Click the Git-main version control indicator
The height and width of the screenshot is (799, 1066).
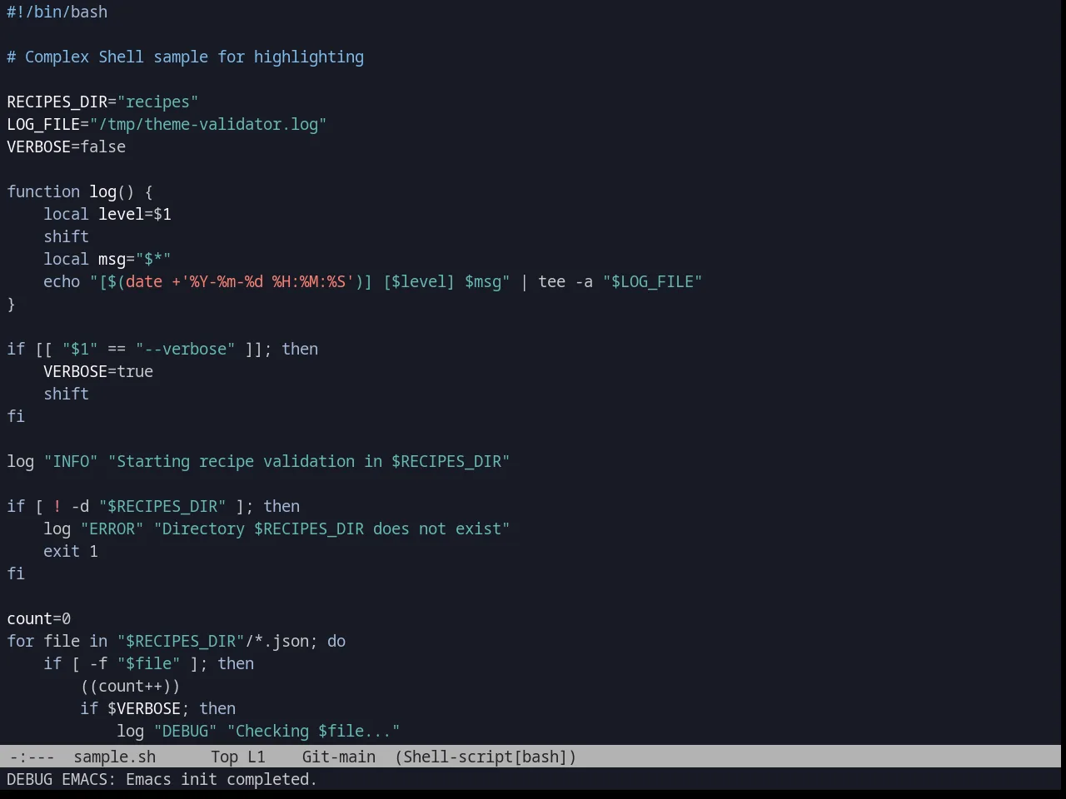pos(338,757)
